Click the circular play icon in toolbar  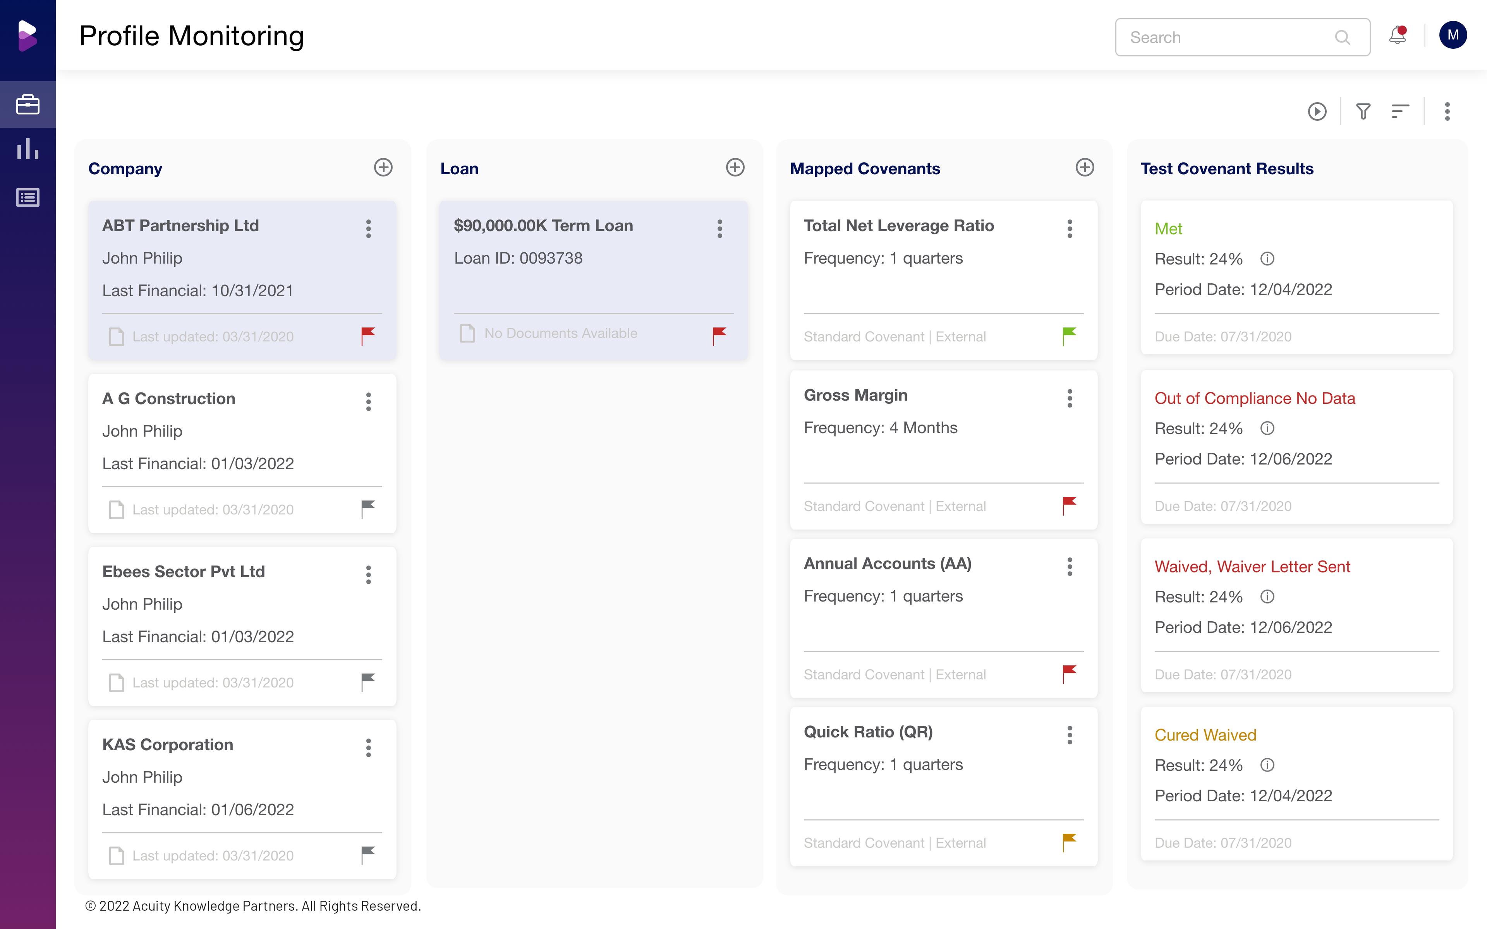click(1317, 111)
